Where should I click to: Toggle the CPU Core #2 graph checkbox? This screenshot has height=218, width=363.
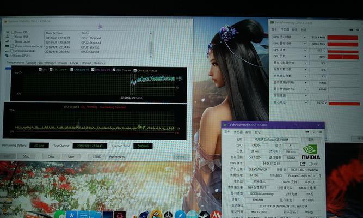pyautogui.click(x=72, y=69)
